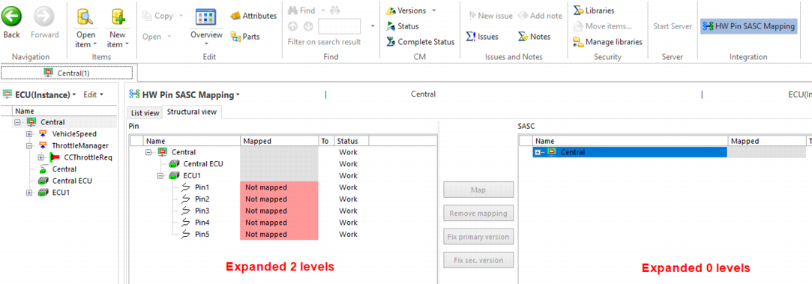
Task: Click the New issue button
Action: click(x=490, y=16)
